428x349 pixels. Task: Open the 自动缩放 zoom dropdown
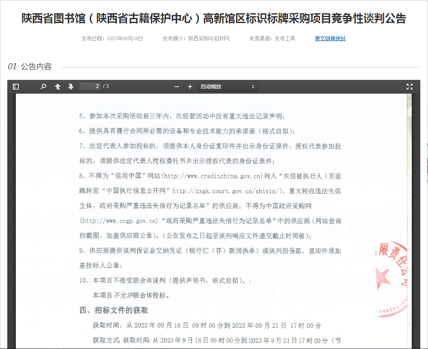coord(227,87)
